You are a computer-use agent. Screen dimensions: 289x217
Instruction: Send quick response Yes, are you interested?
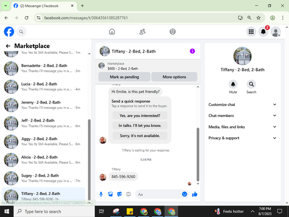pyautogui.click(x=140, y=116)
